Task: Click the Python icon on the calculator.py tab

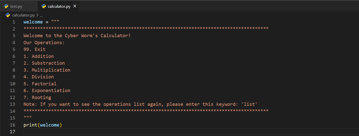Action: [x=44, y=6]
